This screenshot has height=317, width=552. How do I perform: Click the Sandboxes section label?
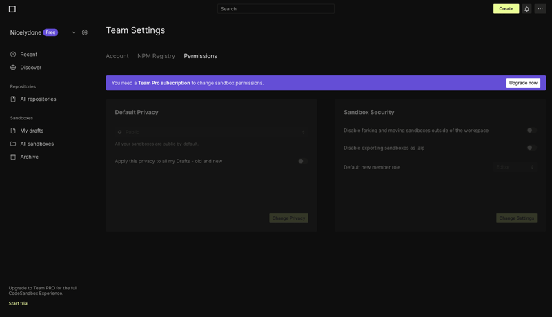[x=21, y=118]
